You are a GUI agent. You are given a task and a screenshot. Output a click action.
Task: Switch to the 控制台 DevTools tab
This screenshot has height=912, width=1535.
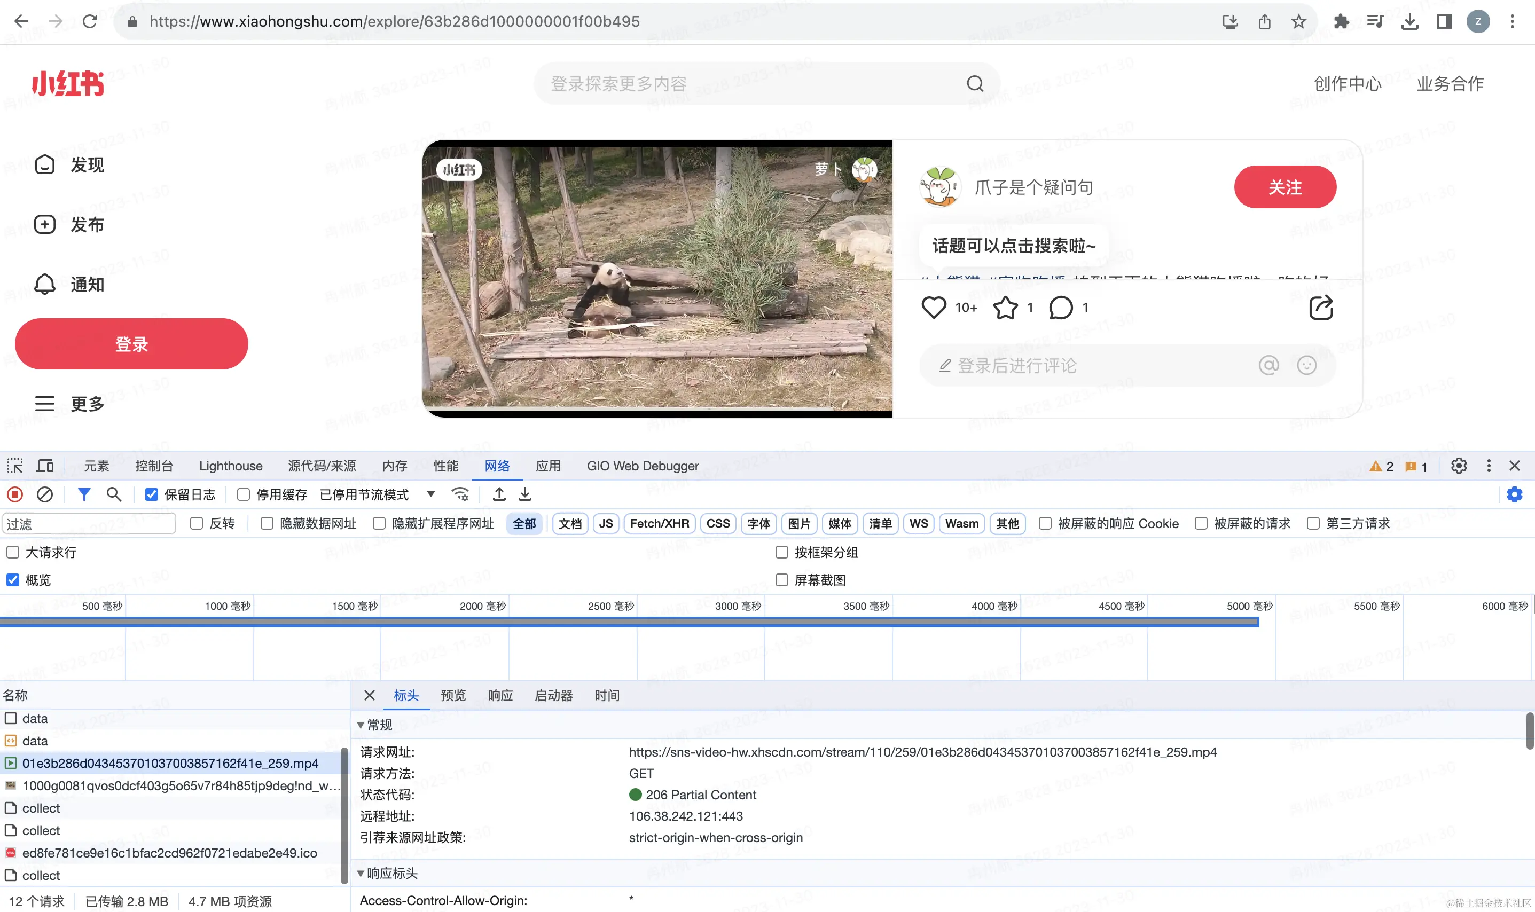click(x=154, y=466)
